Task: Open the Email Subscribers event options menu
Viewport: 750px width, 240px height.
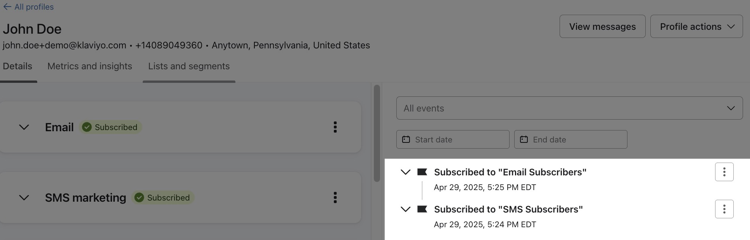Action: pyautogui.click(x=724, y=171)
